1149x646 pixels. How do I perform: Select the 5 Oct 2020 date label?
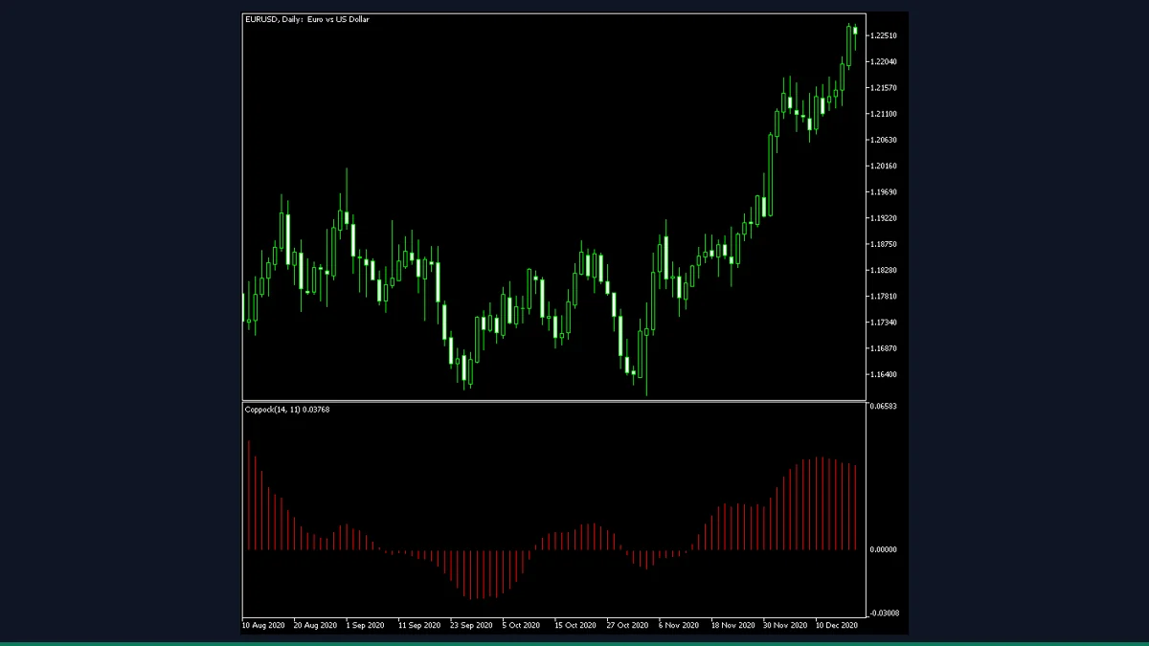(522, 625)
